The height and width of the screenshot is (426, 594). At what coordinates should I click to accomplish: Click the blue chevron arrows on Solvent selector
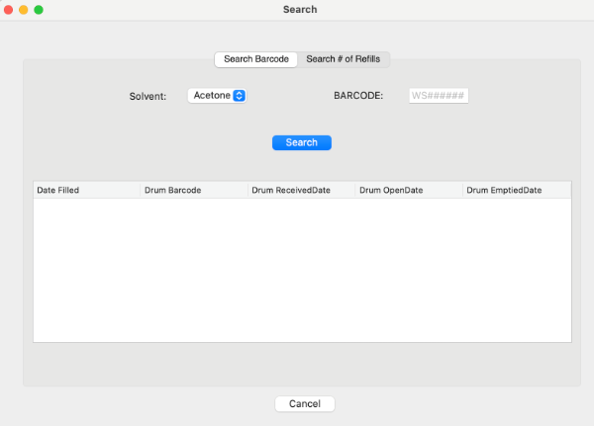point(240,96)
